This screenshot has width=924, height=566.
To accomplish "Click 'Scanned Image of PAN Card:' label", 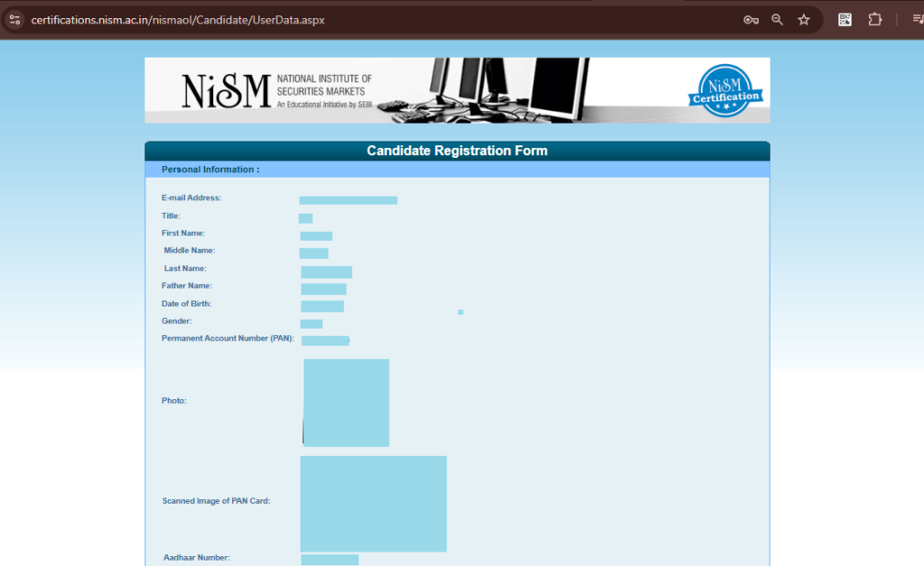I will click(x=217, y=501).
